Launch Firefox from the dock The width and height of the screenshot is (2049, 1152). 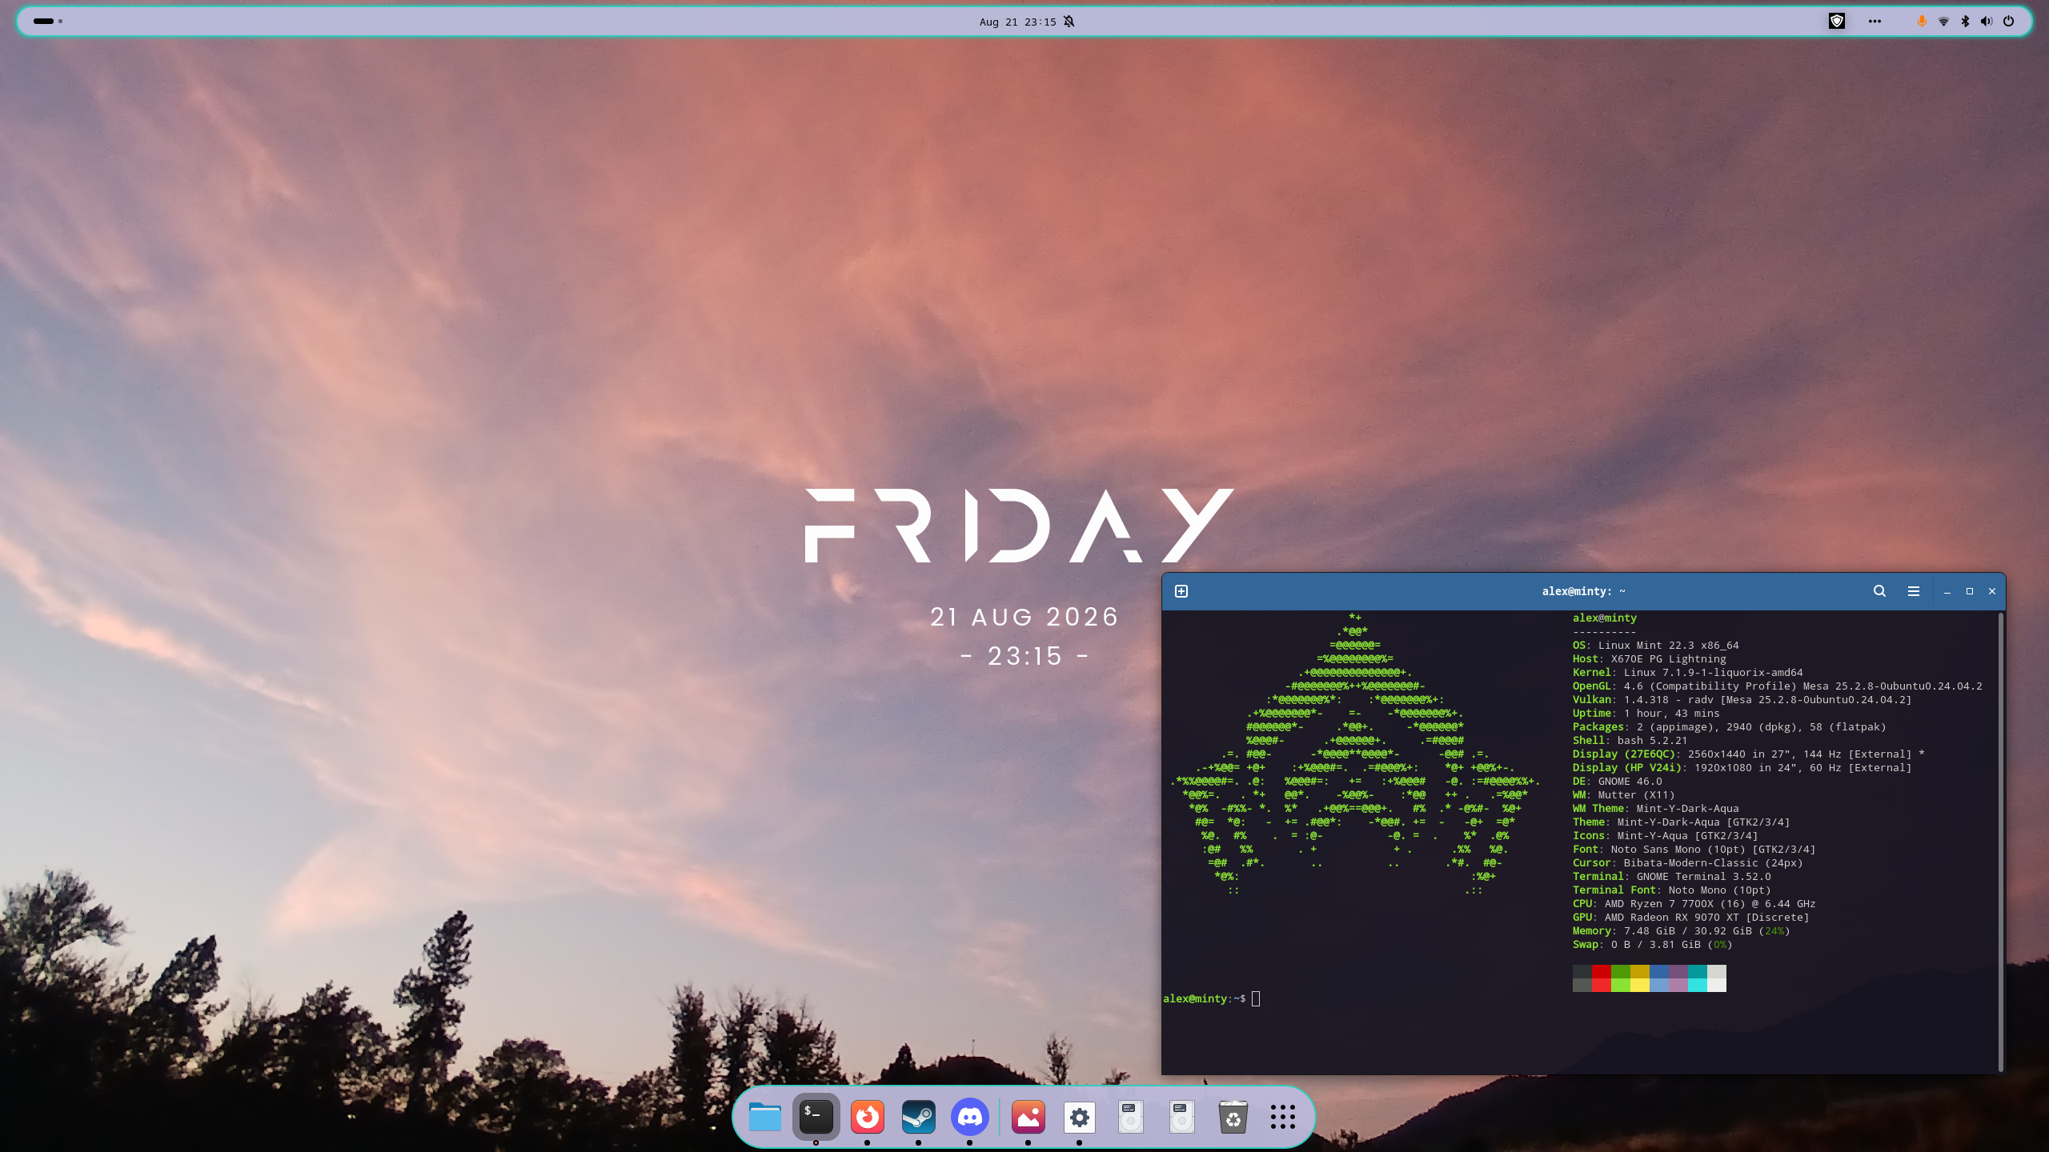tap(867, 1117)
